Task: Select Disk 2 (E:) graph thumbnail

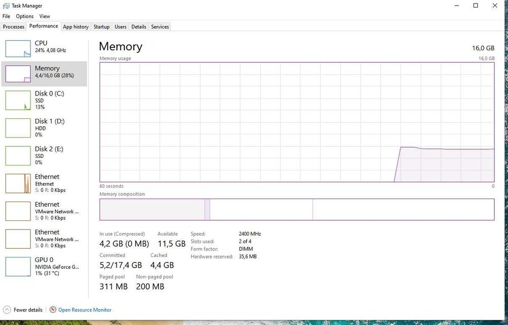Action: point(18,156)
